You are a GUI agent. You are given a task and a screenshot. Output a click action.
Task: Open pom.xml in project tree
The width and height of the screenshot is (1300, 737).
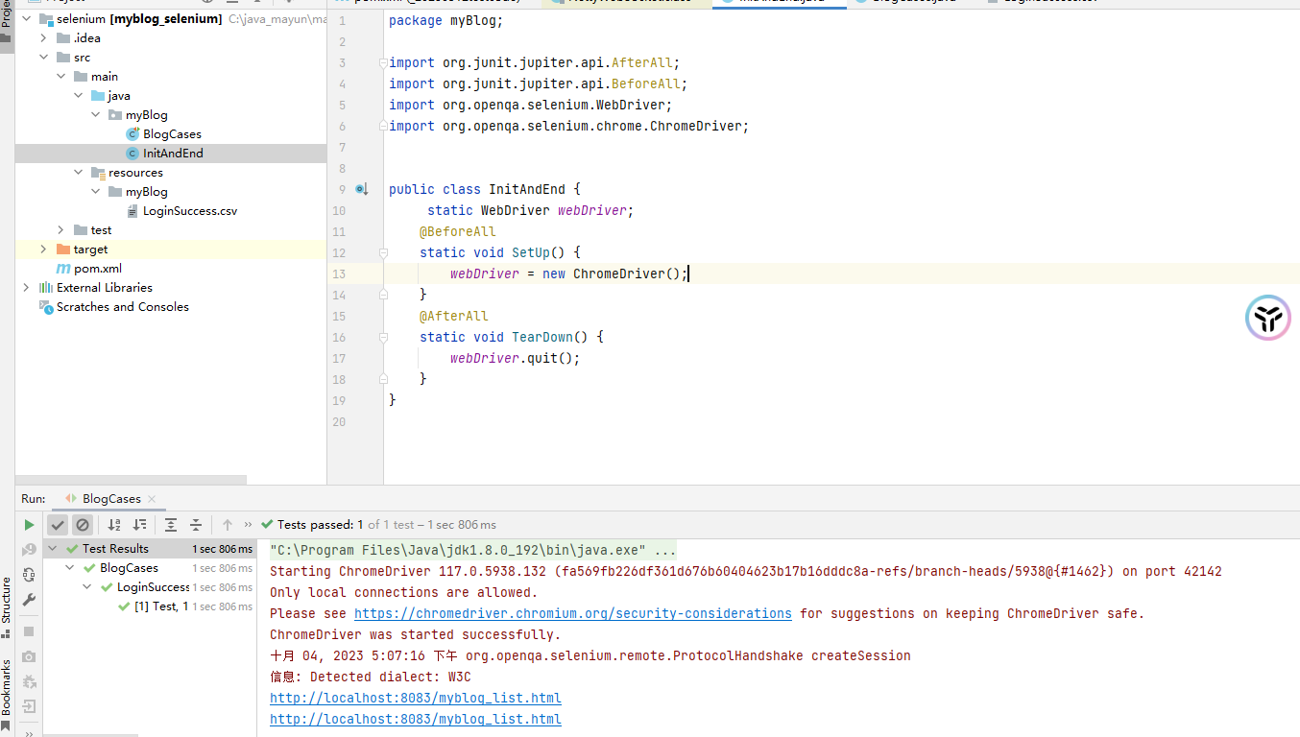97,269
